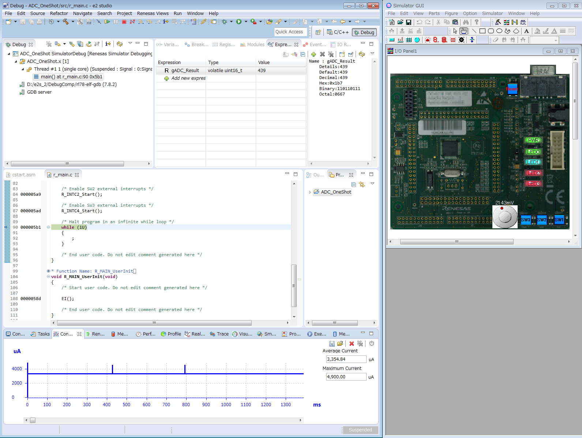Clear current graph with red X icon
Image resolution: width=582 pixels, height=438 pixels.
[352, 344]
